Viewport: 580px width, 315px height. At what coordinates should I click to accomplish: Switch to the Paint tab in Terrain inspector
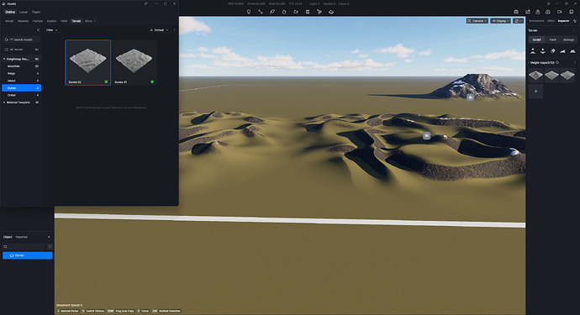552,39
